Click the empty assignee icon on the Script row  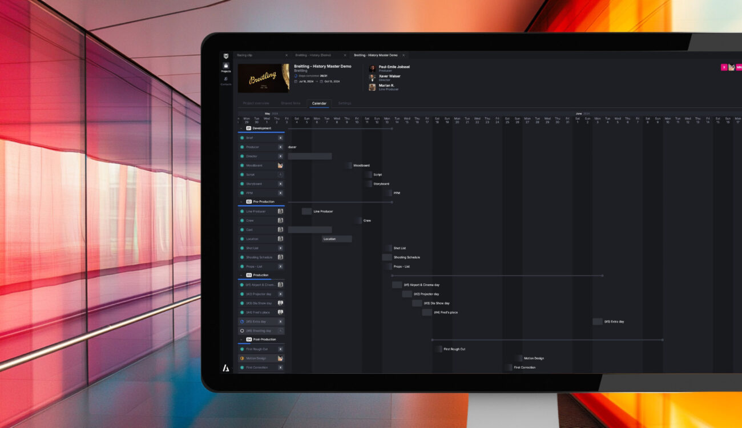tap(280, 175)
